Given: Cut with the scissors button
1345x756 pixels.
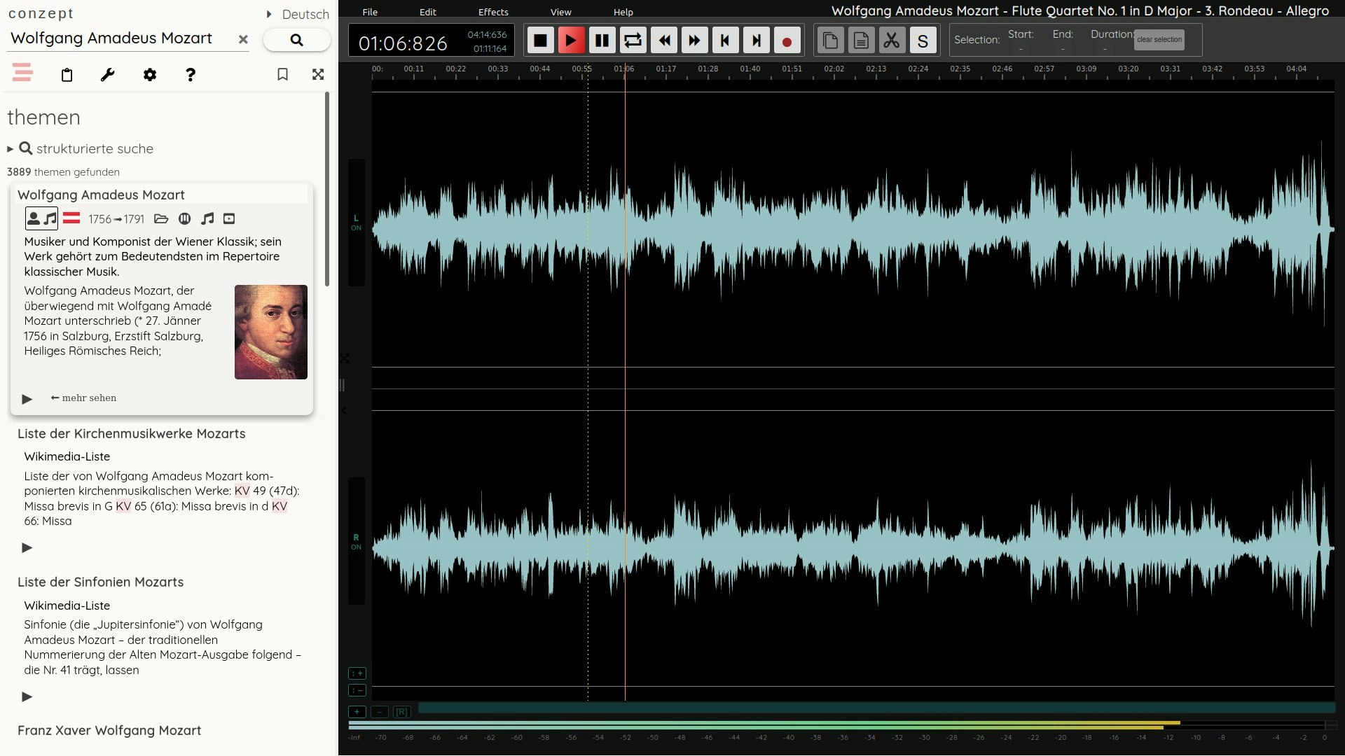Looking at the screenshot, I should (x=892, y=41).
